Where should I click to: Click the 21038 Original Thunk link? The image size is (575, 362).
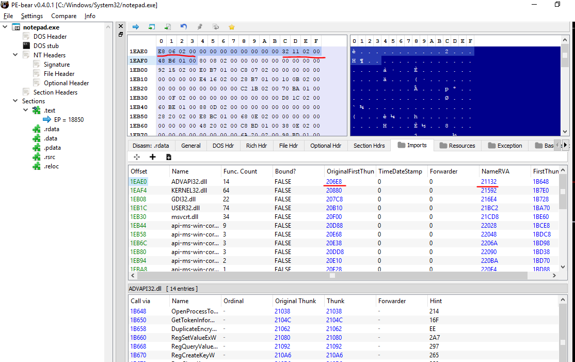click(282, 311)
